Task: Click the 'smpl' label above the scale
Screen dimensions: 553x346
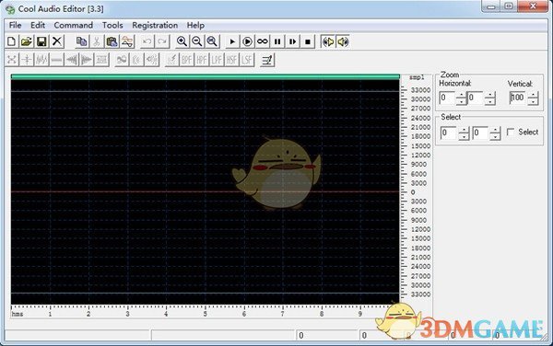Action: tap(417, 77)
